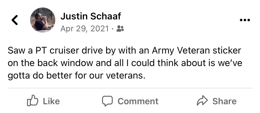Click the Like text label
This screenshot has width=260, height=113.
51,101
